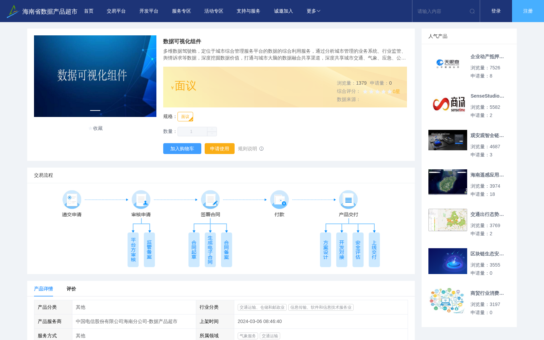Click the 递交申请 step icon
Image resolution: width=544 pixels, height=340 pixels.
[72, 200]
